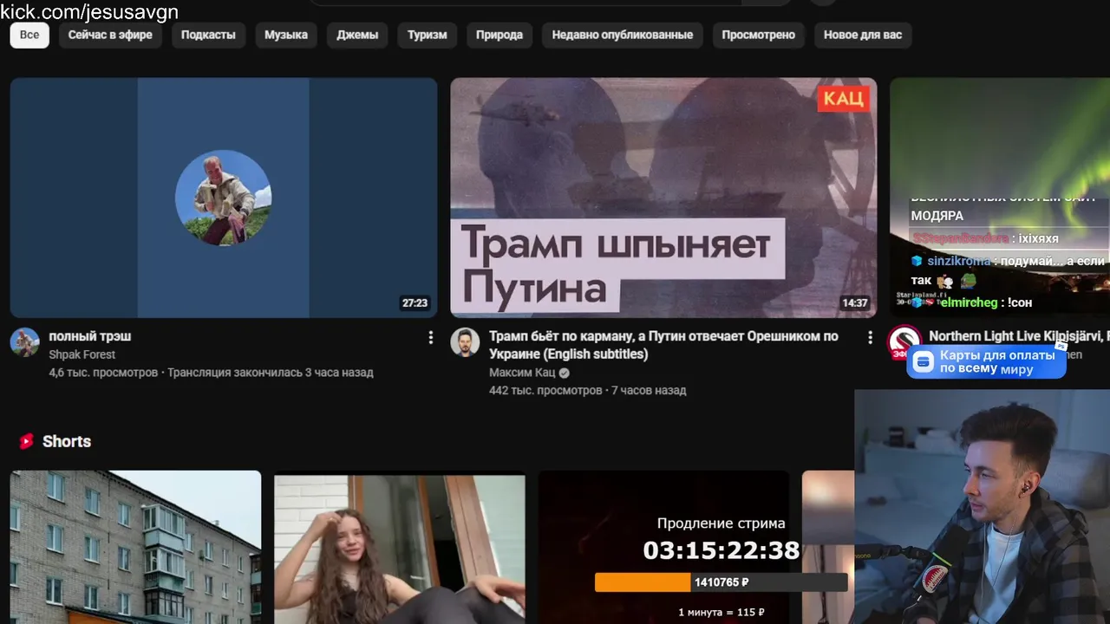Click the 27:23 duration badge
Screen dimensions: 1110x624
point(415,303)
